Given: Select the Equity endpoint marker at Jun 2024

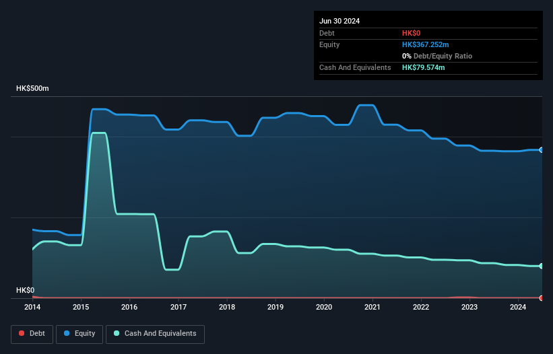Looking at the screenshot, I should tap(542, 150).
